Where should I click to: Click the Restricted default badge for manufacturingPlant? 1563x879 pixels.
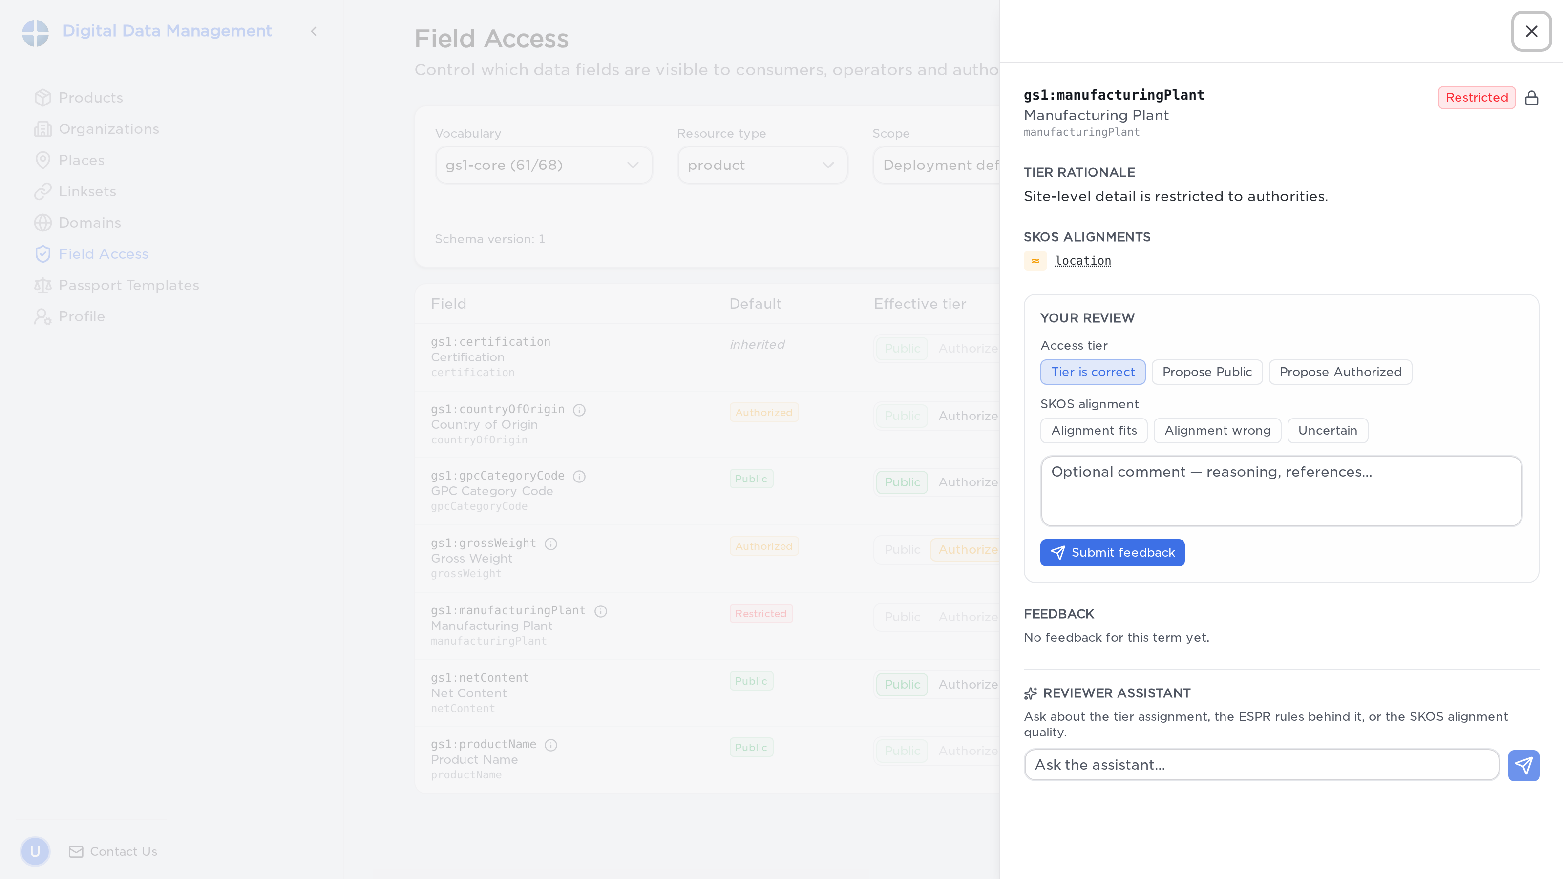[761, 614]
